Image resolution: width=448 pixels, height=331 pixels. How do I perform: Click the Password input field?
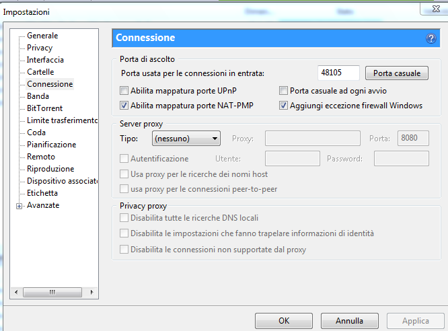(x=402, y=159)
